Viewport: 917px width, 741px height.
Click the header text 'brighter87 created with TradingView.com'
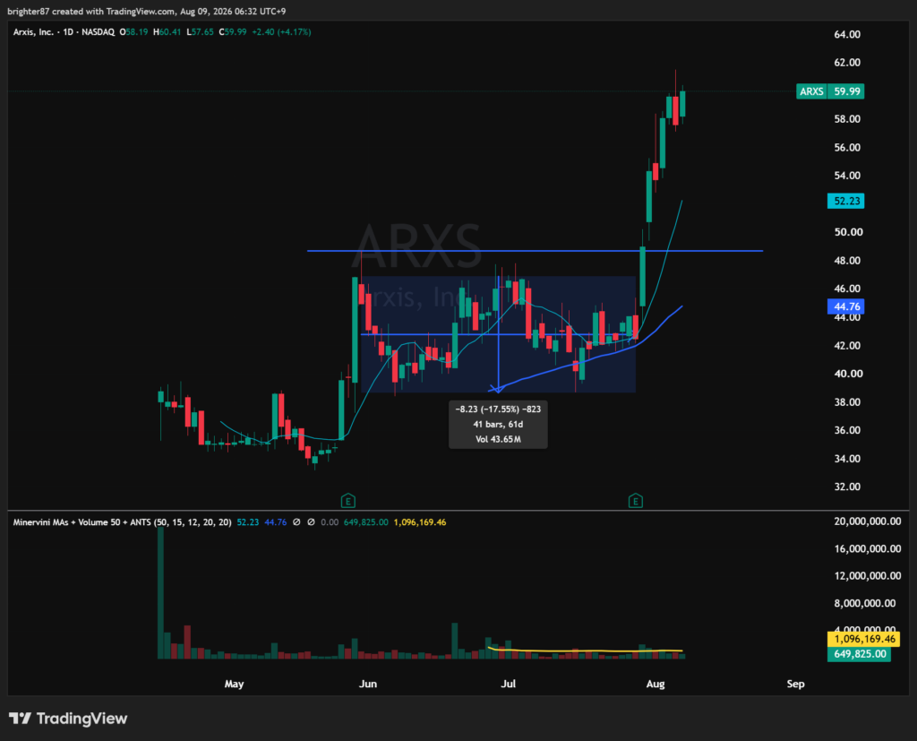tap(90, 11)
